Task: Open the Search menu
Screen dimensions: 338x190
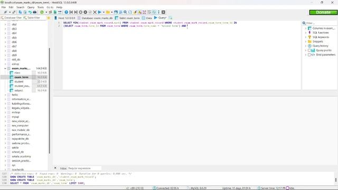Action: tap(21, 7)
